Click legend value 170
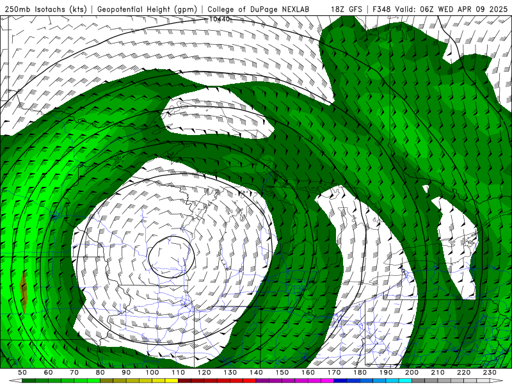The image size is (512, 384). click(x=334, y=372)
